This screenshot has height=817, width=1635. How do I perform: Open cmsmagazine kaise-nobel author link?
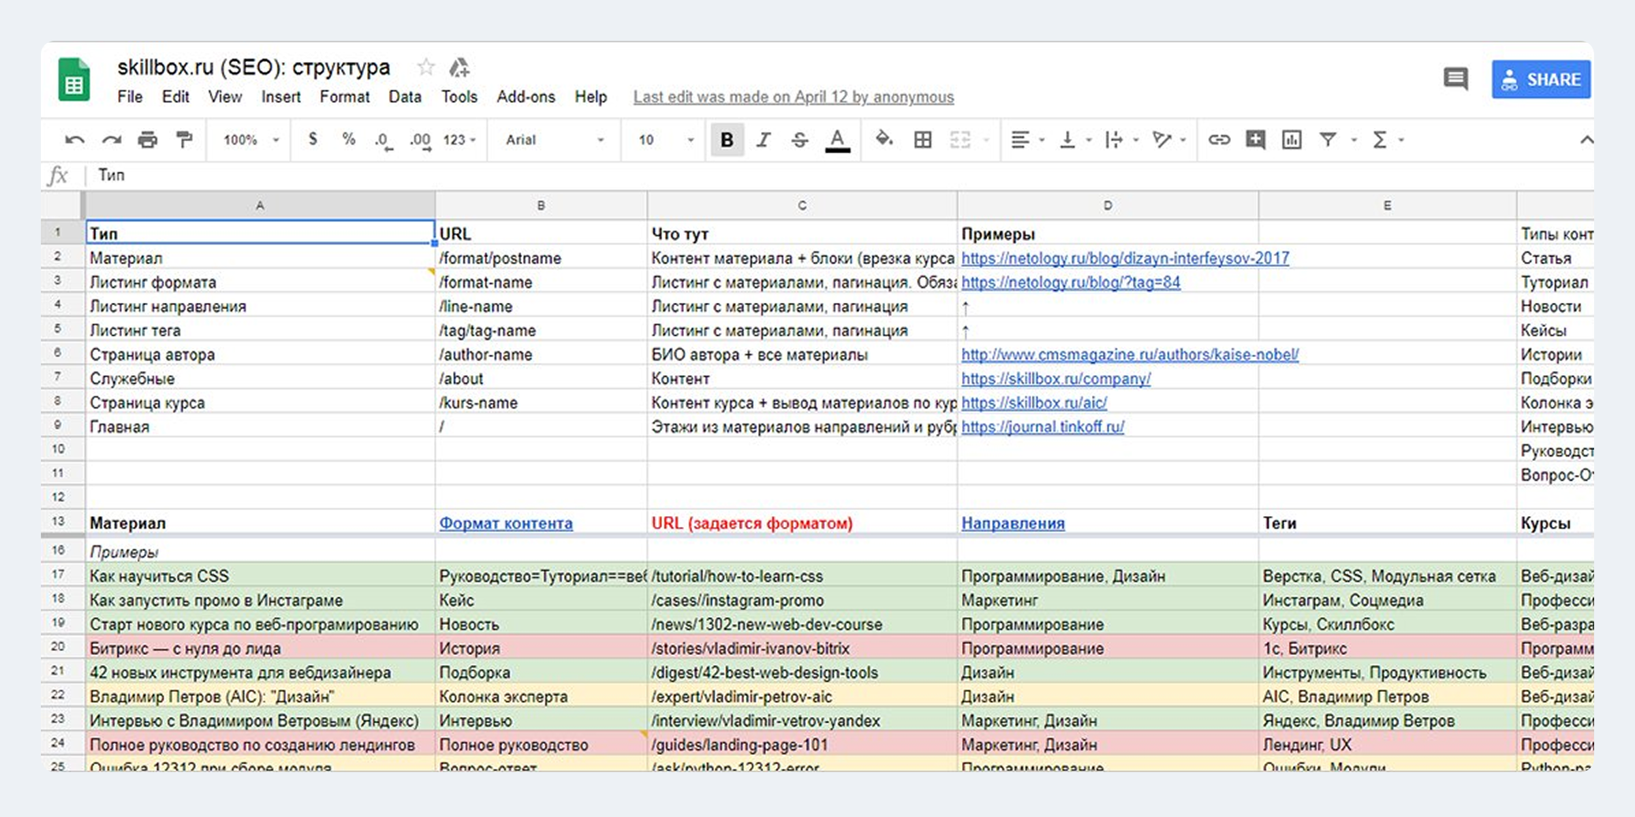[x=1130, y=355]
